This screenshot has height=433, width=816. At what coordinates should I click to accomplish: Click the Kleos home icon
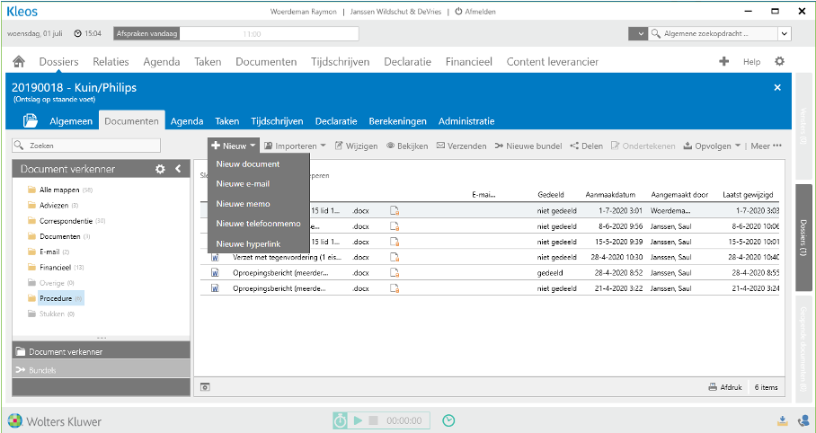pyautogui.click(x=19, y=62)
